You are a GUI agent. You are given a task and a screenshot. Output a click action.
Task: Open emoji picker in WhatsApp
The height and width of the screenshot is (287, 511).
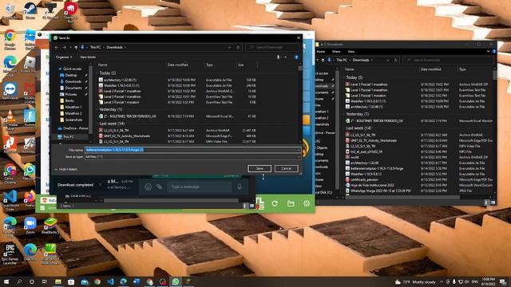pos(148,187)
